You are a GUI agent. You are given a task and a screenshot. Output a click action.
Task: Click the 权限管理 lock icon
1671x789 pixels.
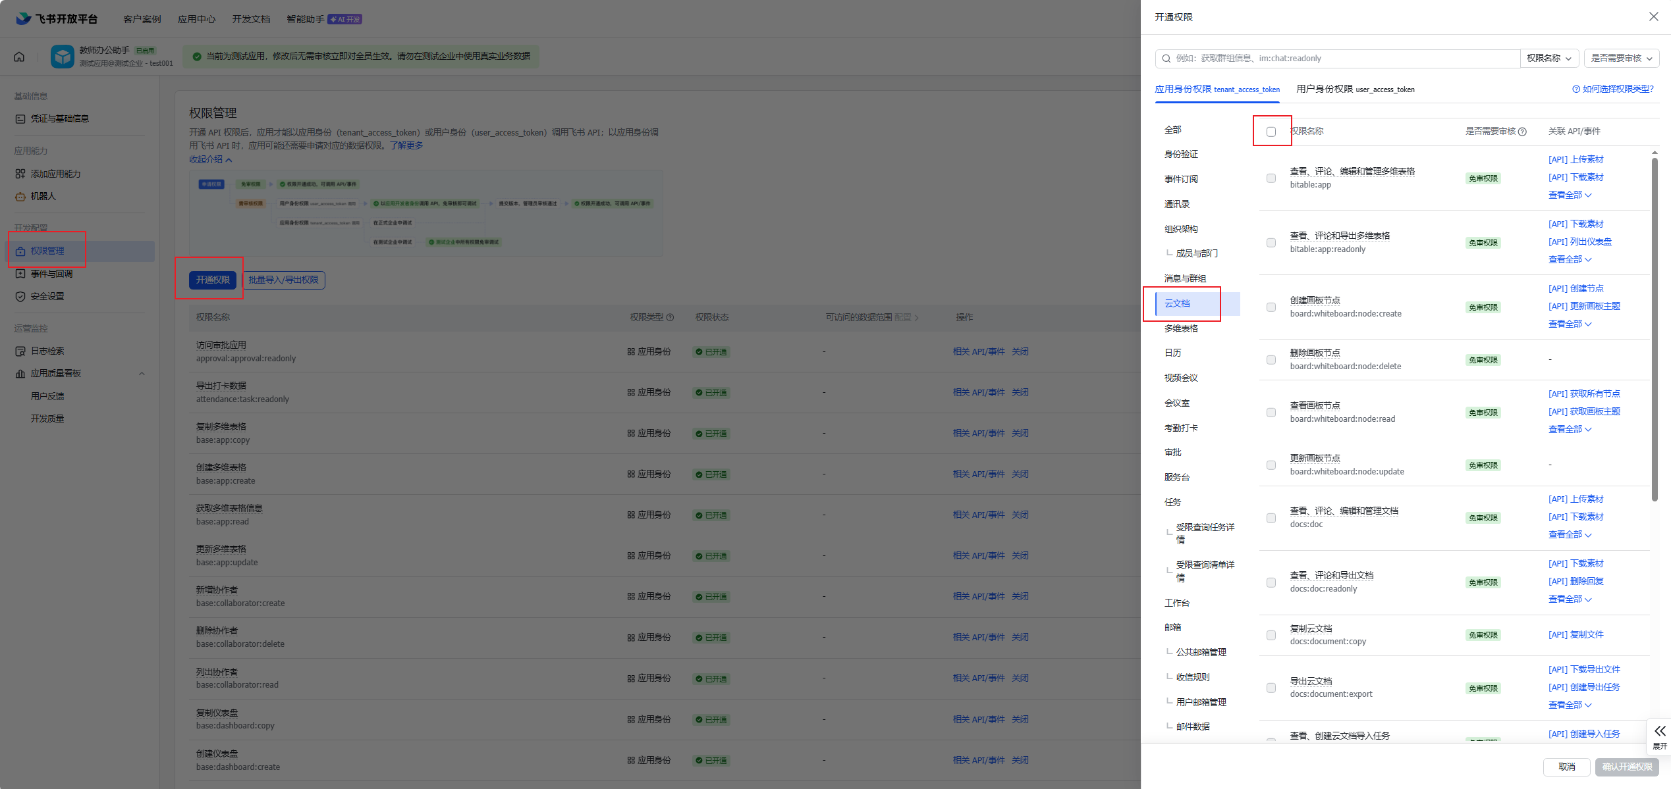click(20, 251)
